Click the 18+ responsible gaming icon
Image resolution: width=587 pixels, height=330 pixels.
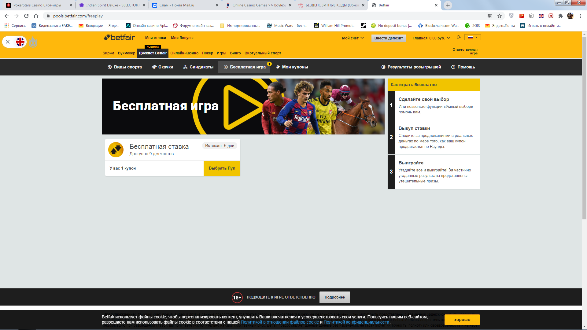[x=237, y=297]
